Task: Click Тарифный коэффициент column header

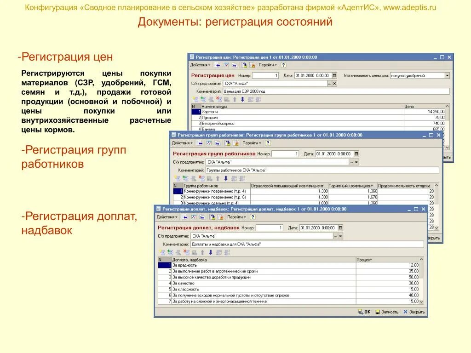Action: 353,186
